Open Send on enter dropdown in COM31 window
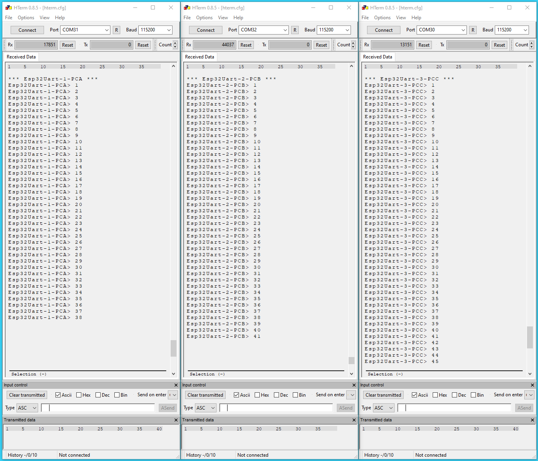This screenshot has width=538, height=461. click(173, 395)
